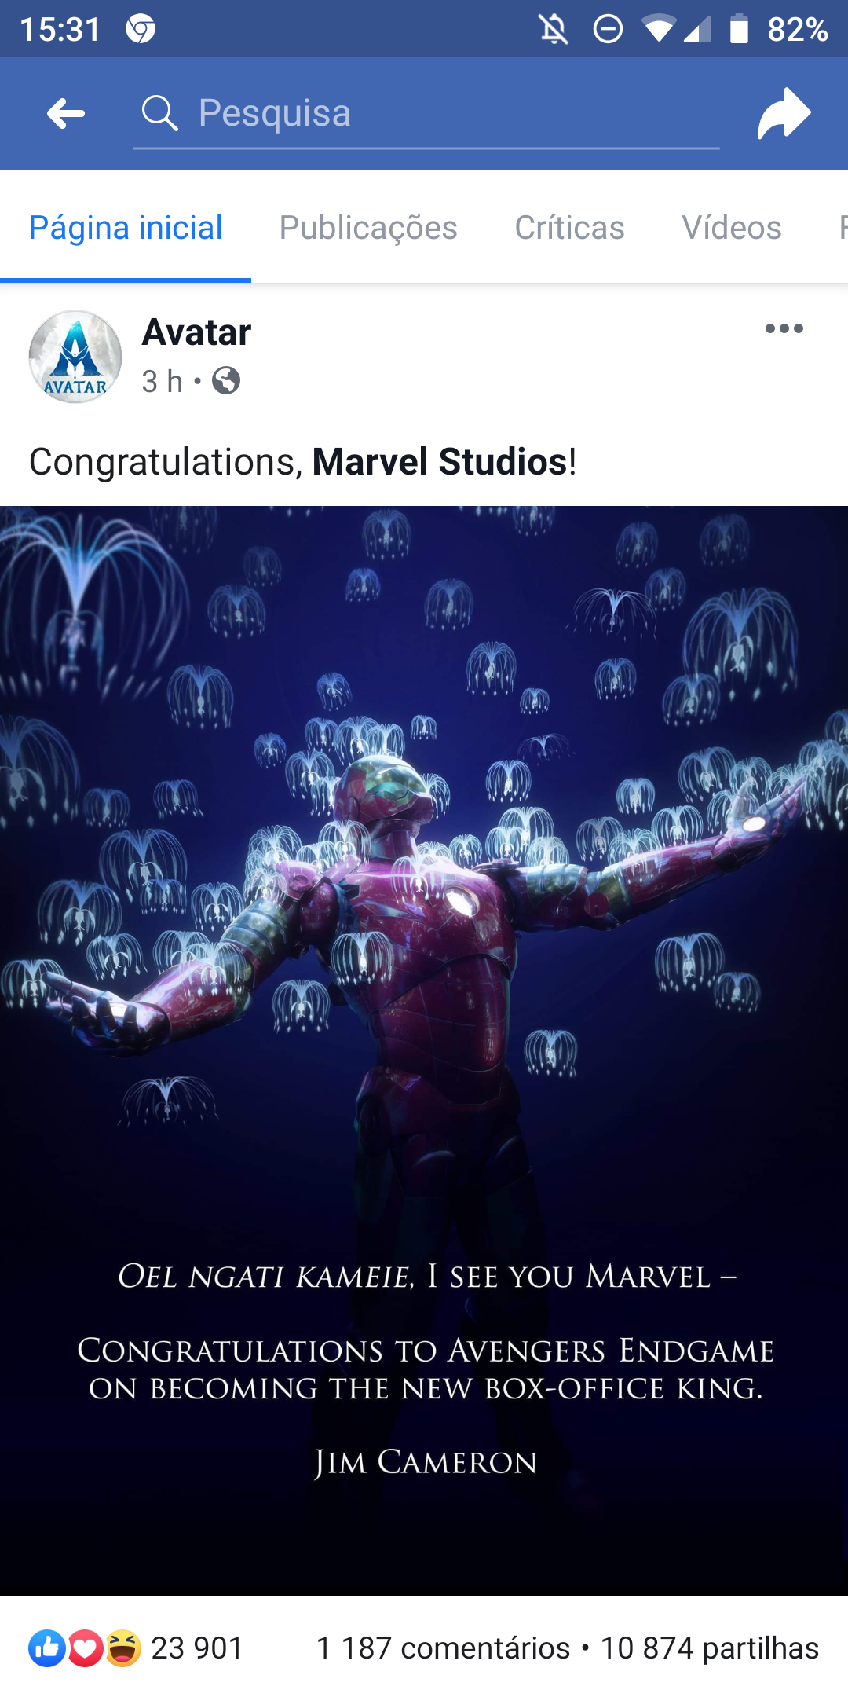Open the Avatar page profile picture
Viewport: 848px width, 1697px height.
click(x=75, y=357)
